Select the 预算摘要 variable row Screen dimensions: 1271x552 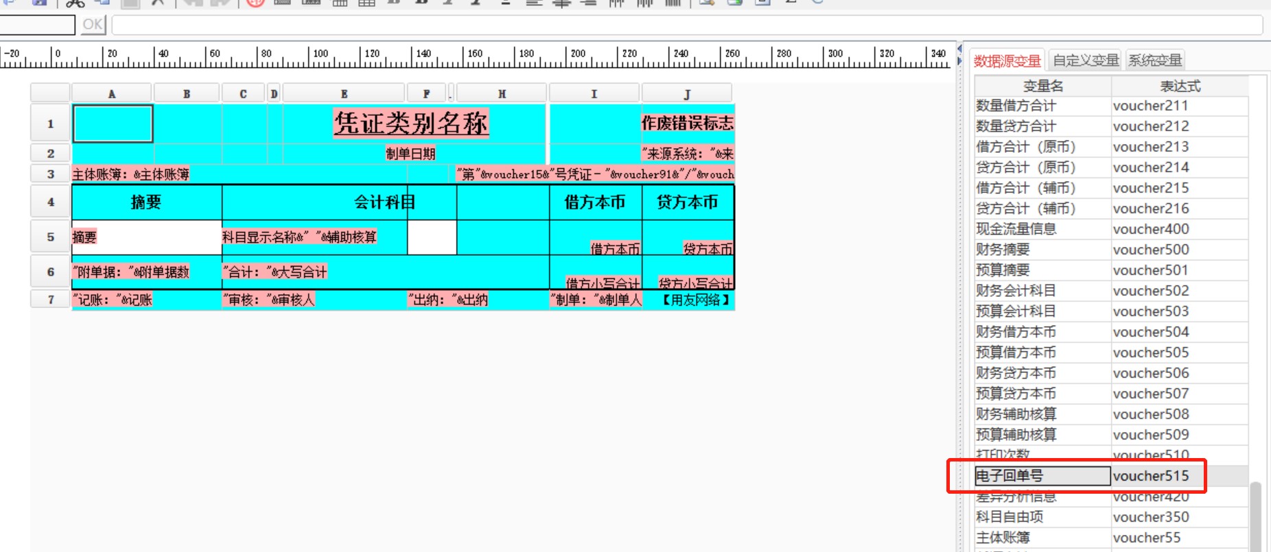pos(1111,270)
